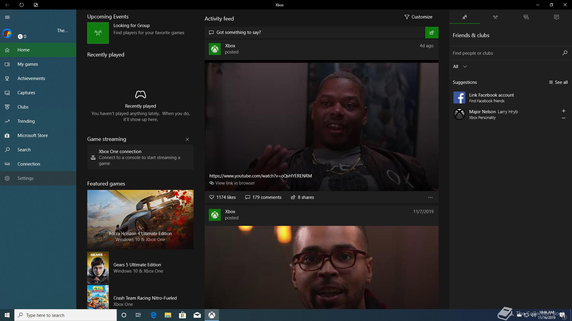Image resolution: width=572 pixels, height=321 pixels.
Task: Click the Got something to say field
Action: coord(315,32)
